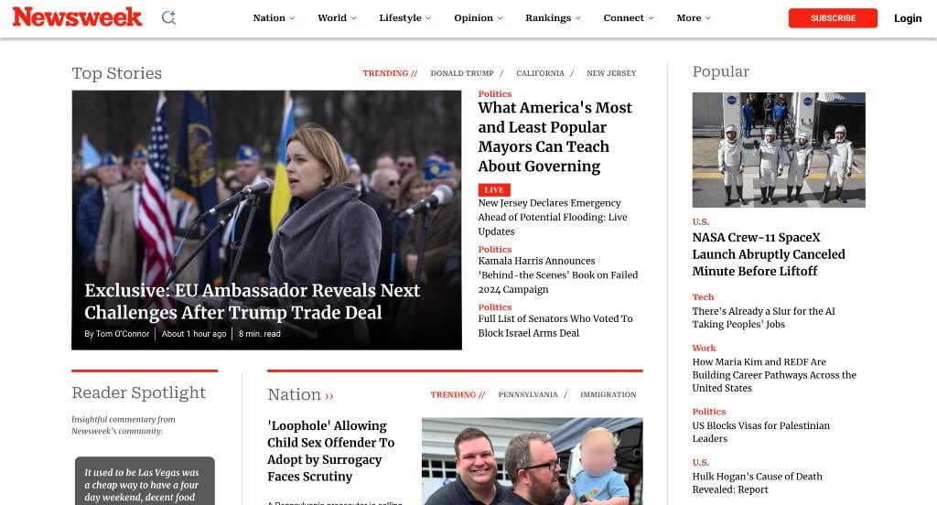937x505 pixels.
Task: Click the red LIVE badge
Action: pos(493,190)
